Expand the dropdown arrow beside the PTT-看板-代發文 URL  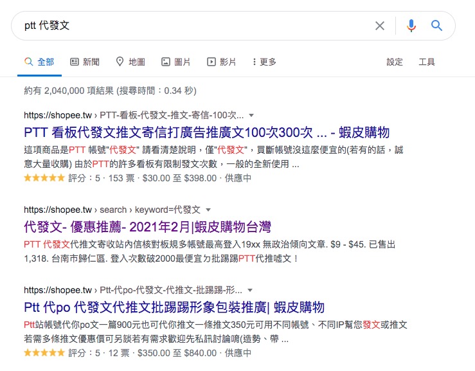pos(251,116)
